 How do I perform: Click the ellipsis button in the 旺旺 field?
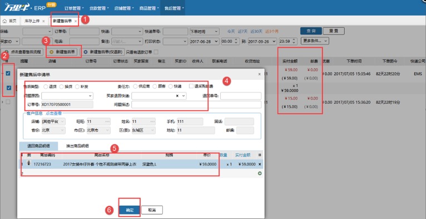coord(107,121)
